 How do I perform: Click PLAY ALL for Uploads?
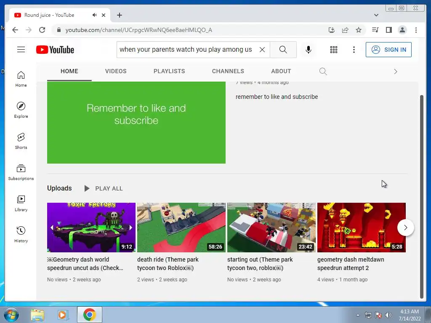click(104, 188)
